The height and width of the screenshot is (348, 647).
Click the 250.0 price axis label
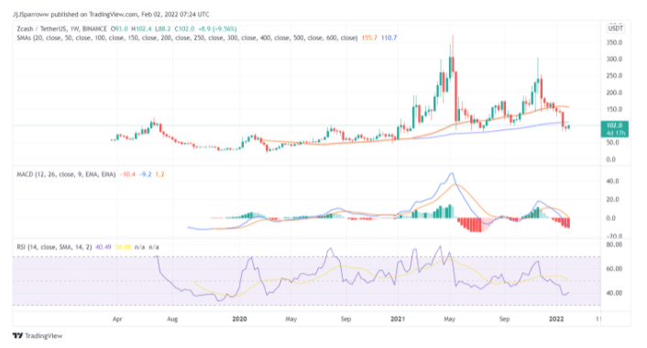614,75
